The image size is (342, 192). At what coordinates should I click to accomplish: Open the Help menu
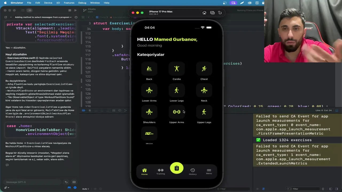pyautogui.click(x=106, y=3)
